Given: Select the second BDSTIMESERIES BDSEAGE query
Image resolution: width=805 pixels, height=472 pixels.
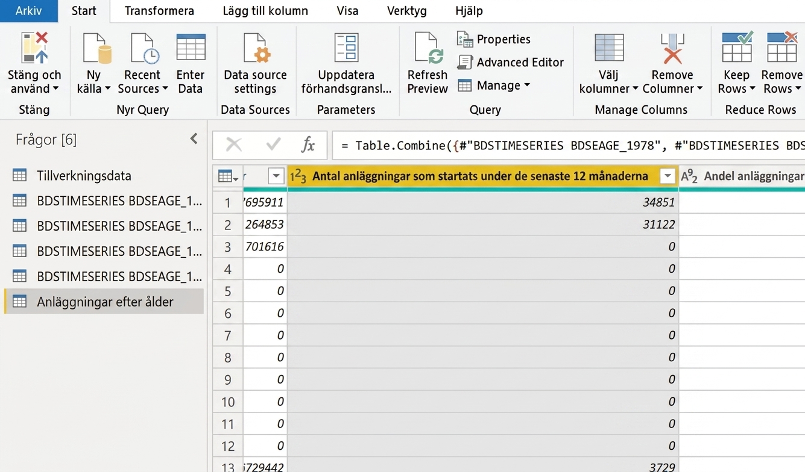Looking at the screenshot, I should click(x=104, y=226).
